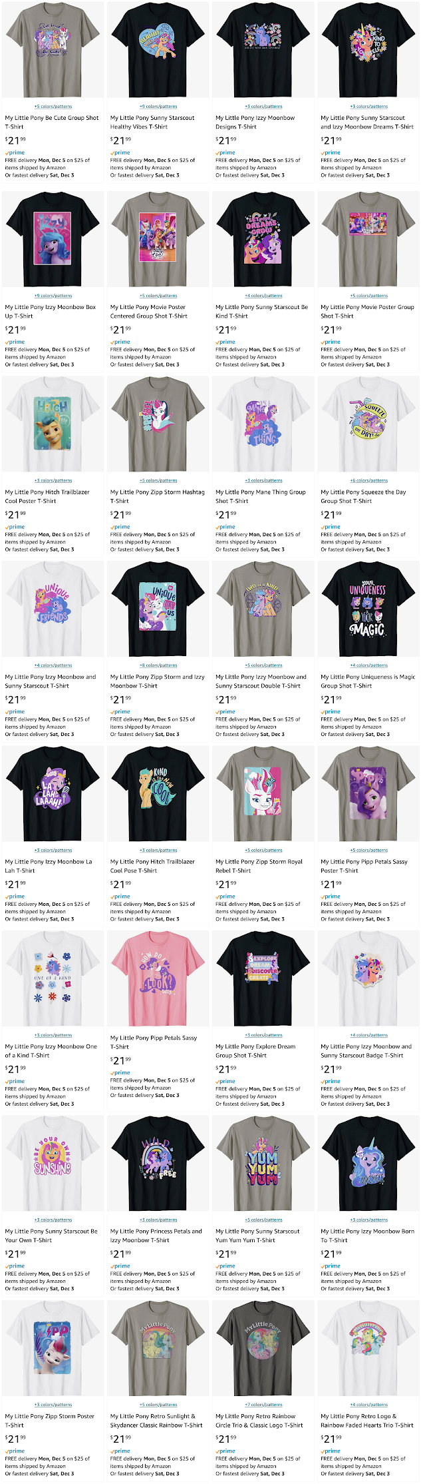Click the Sunny Starscout Healthy Vibes shirt thumbnail
Screen dimensions: 421x1484
158,51
